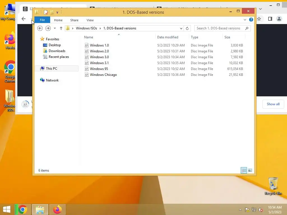
Task: Sort by the Name column header
Action: (x=89, y=37)
